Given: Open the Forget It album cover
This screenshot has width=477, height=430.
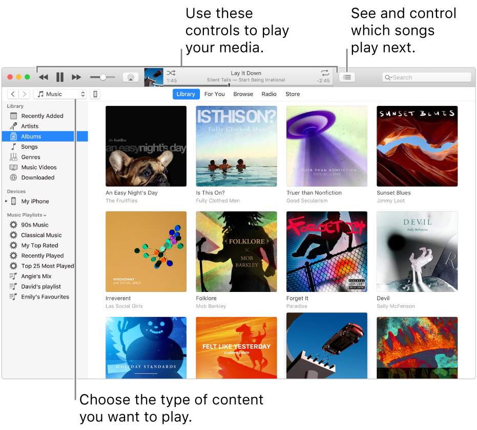Looking at the screenshot, I should (327, 252).
